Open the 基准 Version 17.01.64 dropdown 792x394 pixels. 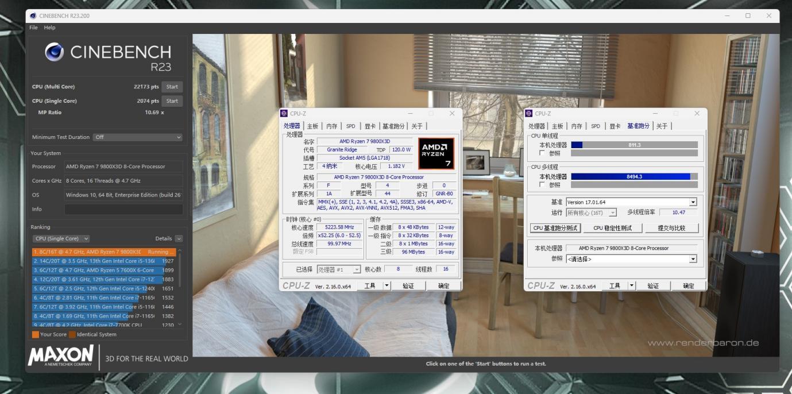[x=631, y=202]
